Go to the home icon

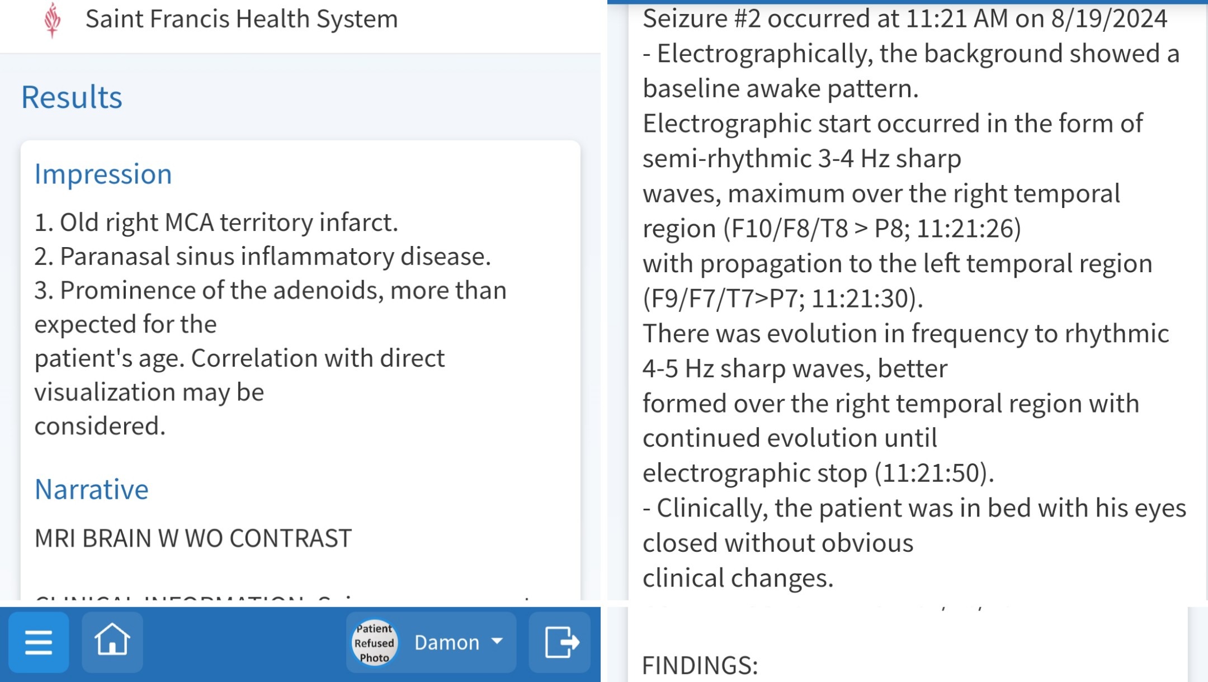(112, 641)
